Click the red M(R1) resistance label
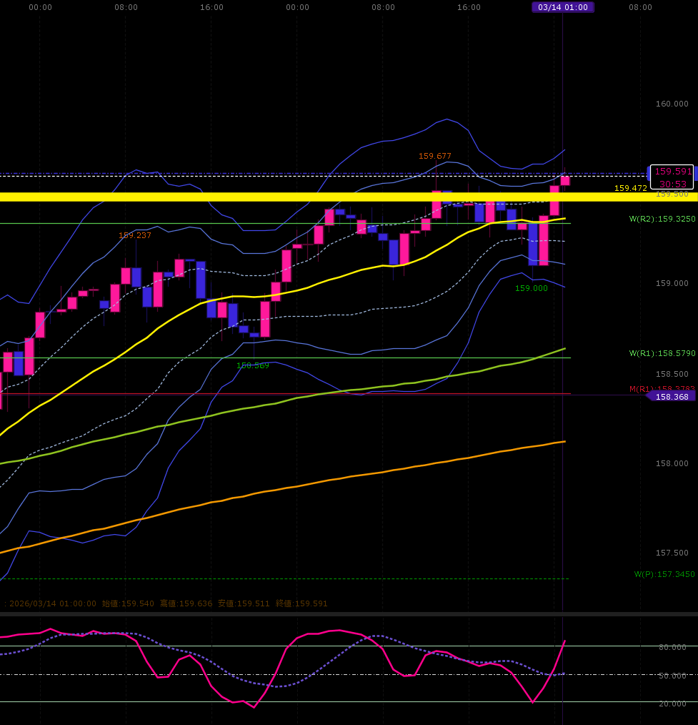698x725 pixels. [661, 389]
